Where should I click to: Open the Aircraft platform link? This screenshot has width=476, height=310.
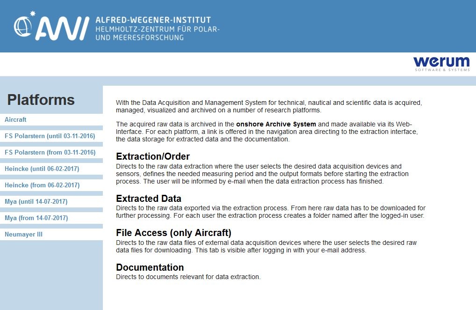[15, 119]
